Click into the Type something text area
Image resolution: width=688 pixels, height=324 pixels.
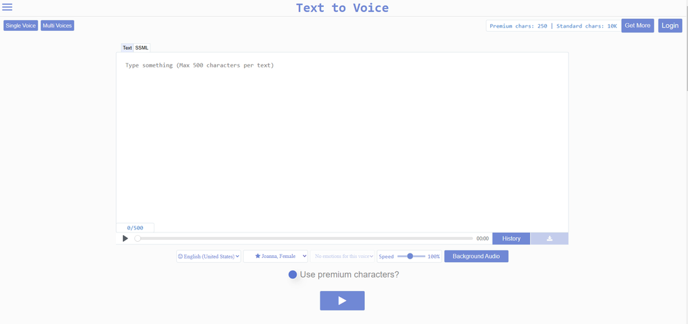[x=342, y=138]
